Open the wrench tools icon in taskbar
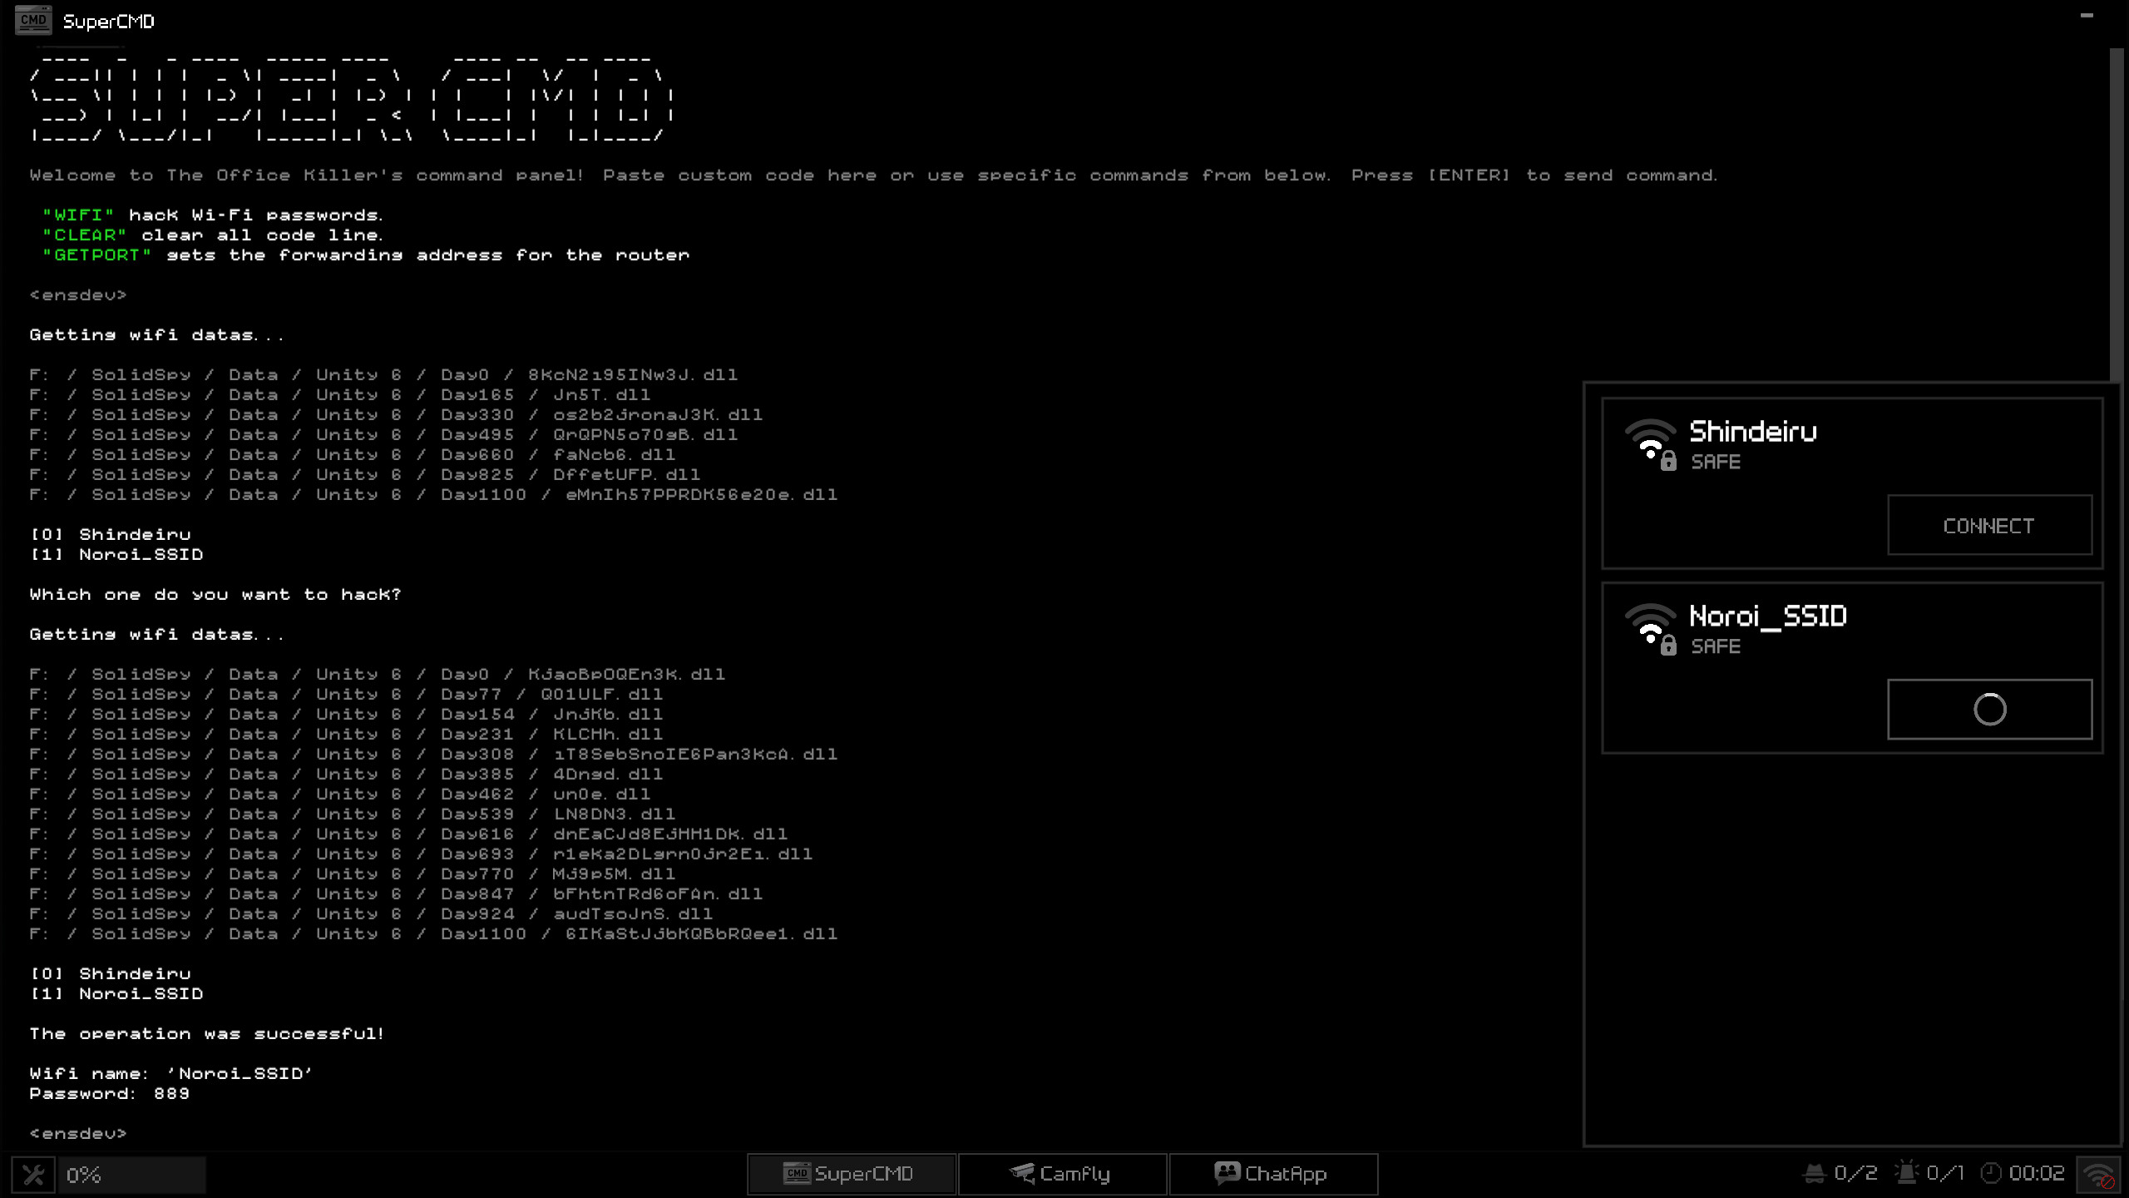This screenshot has height=1198, width=2129. point(33,1175)
